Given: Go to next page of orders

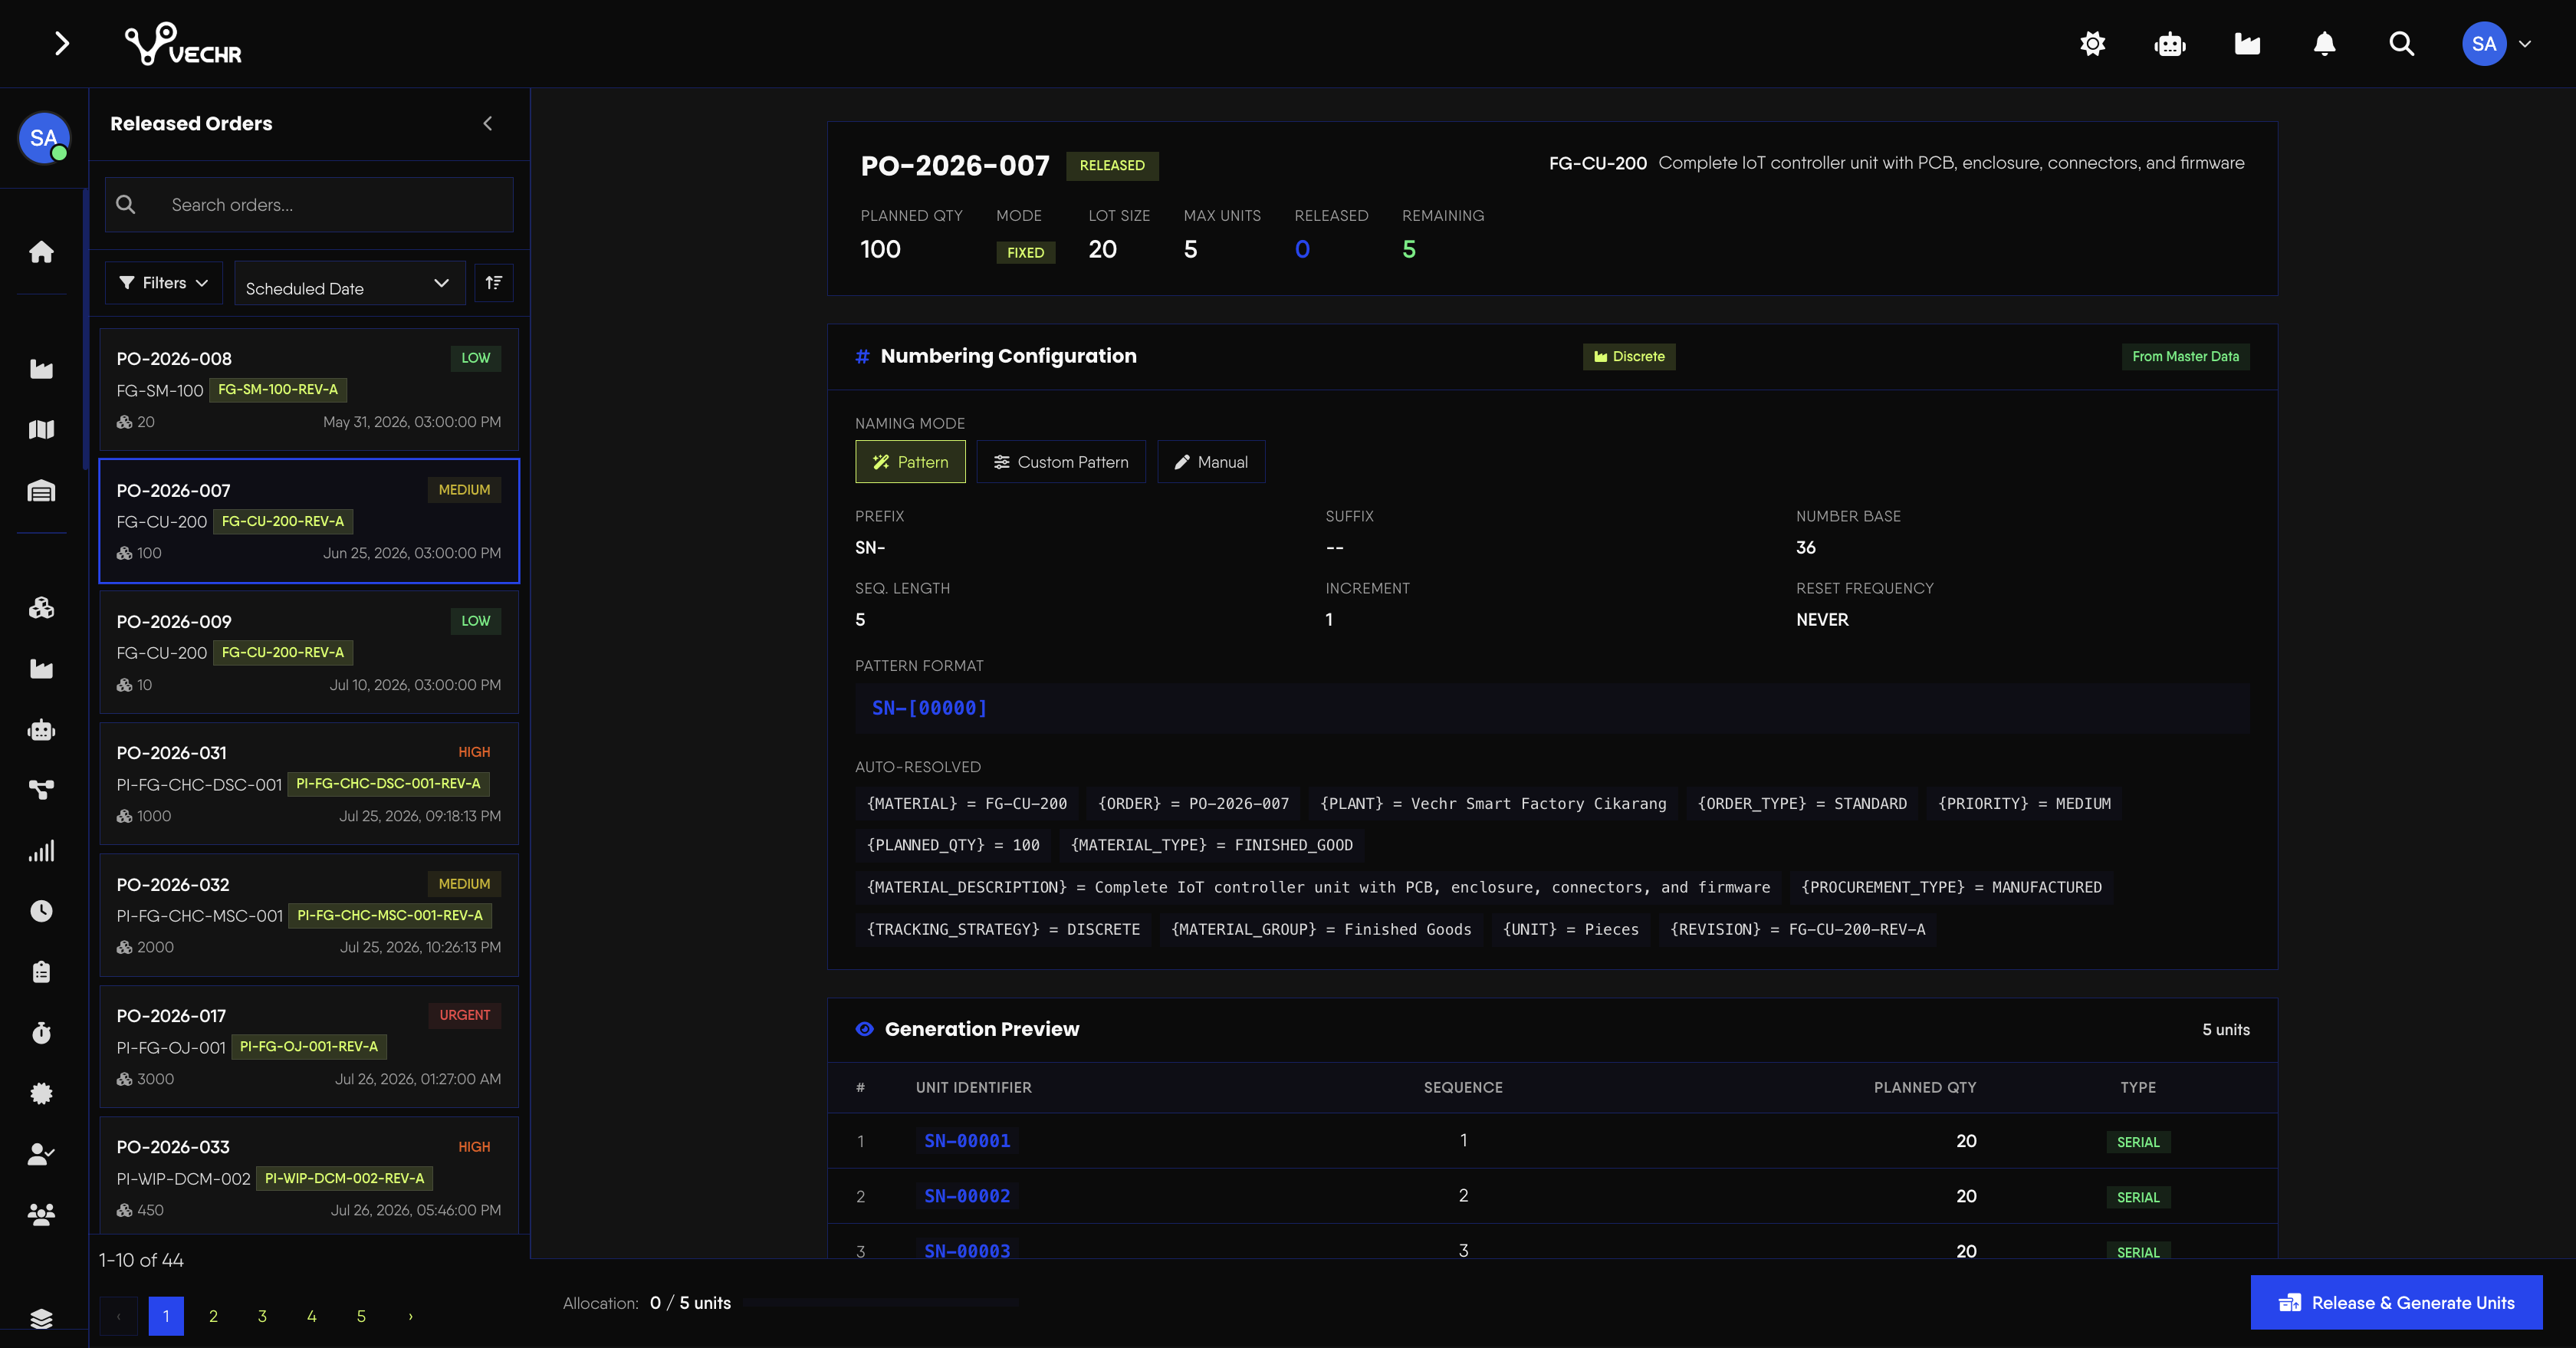Looking at the screenshot, I should pyautogui.click(x=410, y=1316).
